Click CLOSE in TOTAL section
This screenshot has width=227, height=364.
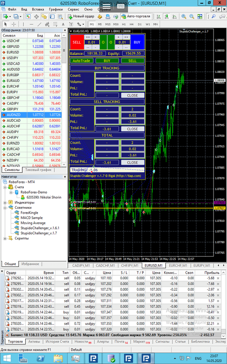tap(132, 163)
